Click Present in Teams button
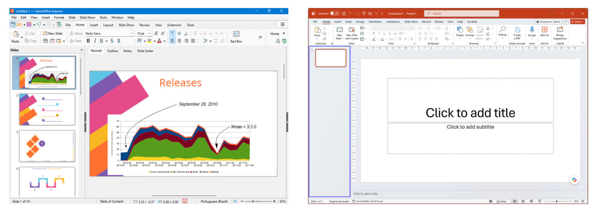Image resolution: width=597 pixels, height=212 pixels. click(x=549, y=22)
